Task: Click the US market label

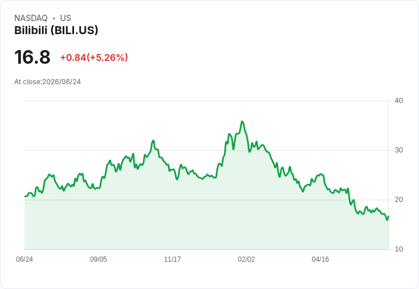Action: 65,18
